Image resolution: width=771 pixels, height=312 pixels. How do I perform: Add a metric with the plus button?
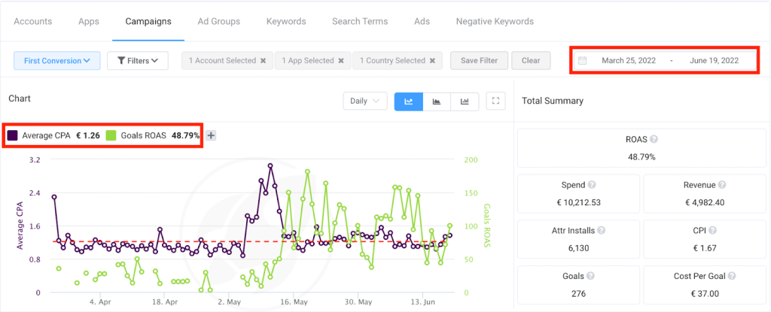click(211, 135)
